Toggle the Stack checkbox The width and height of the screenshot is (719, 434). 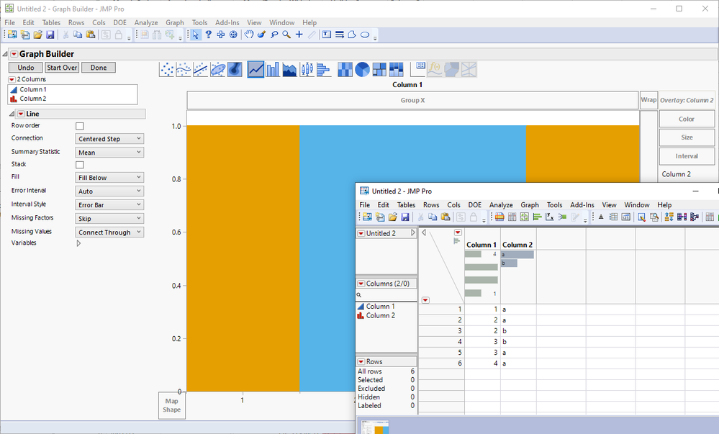pos(80,165)
